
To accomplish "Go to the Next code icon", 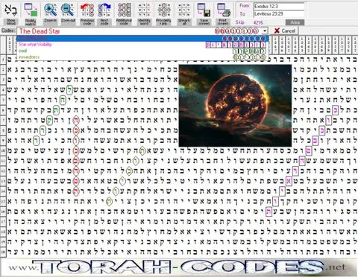I will 104,10.
